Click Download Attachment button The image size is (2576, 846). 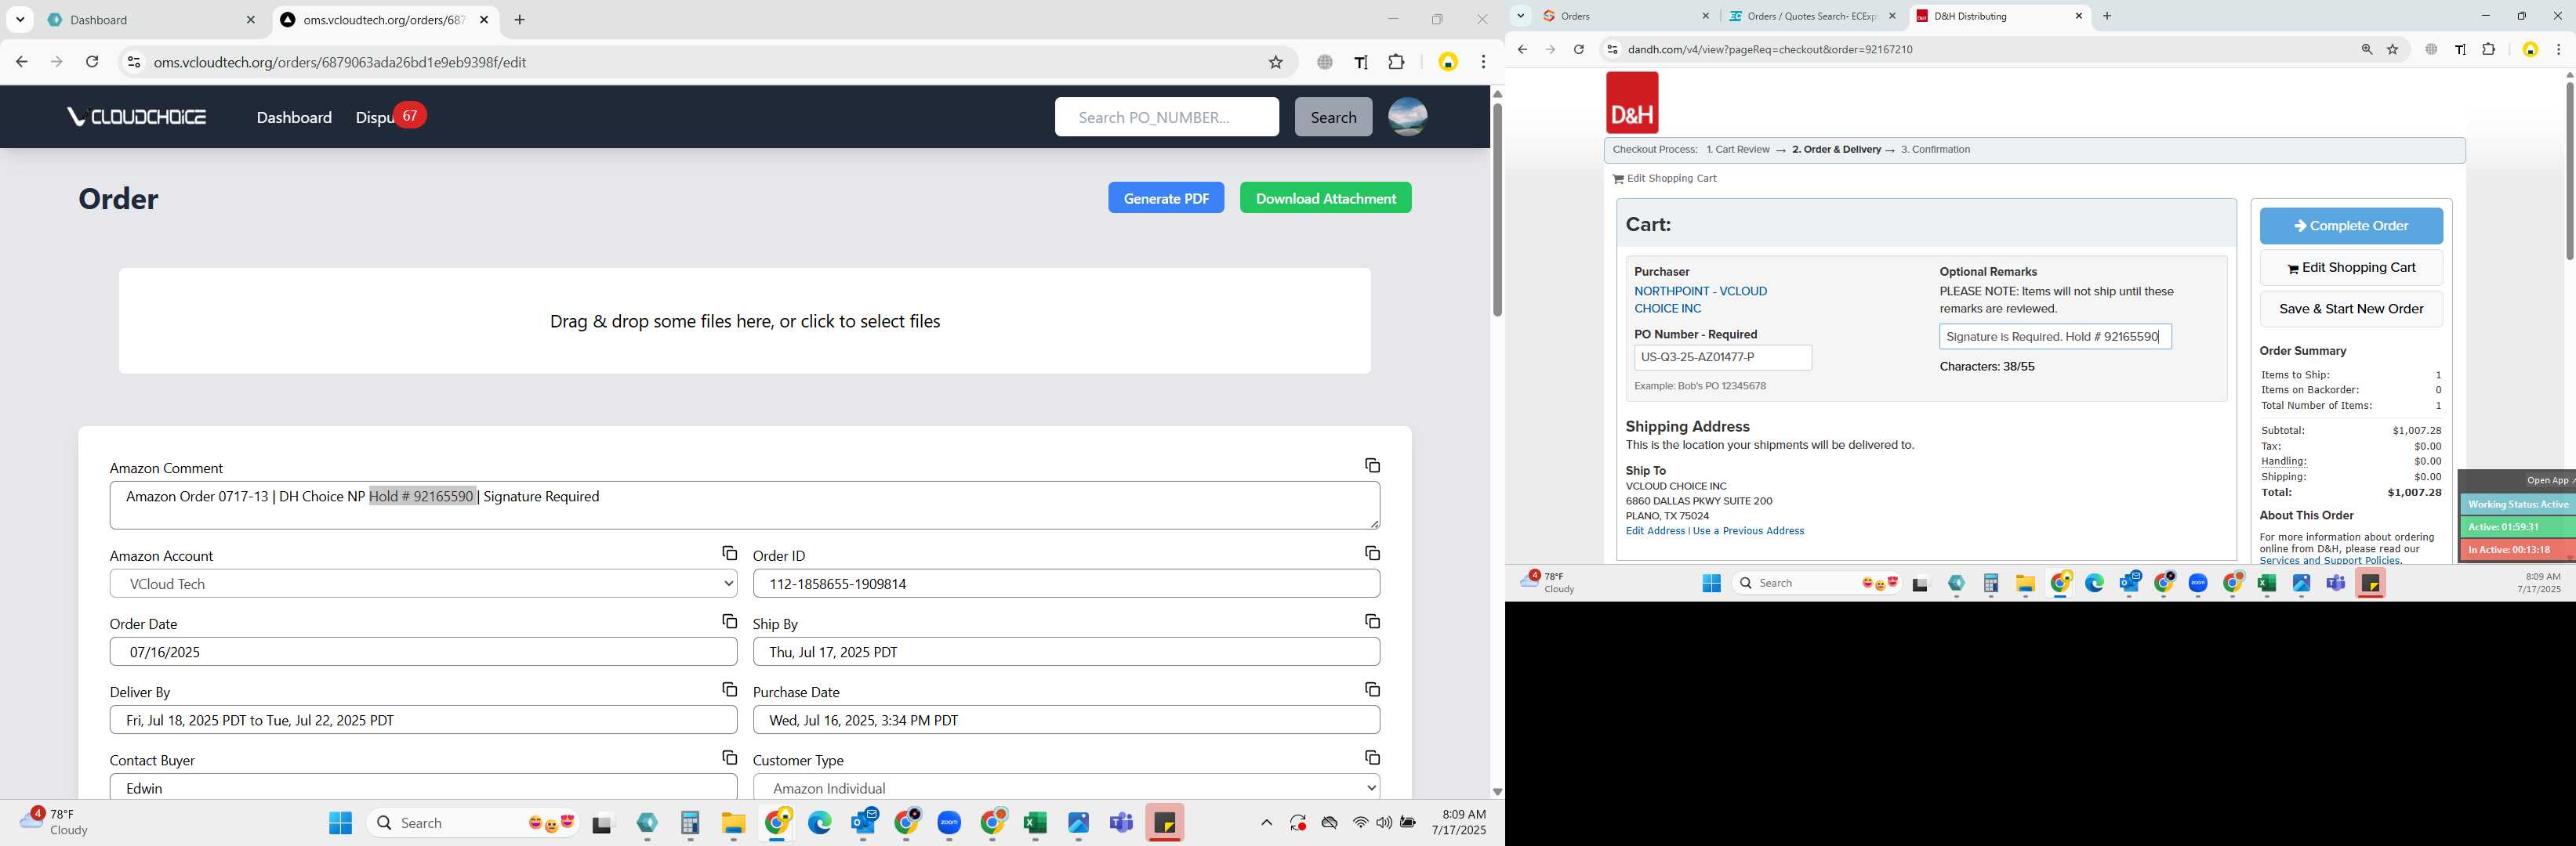point(1325,197)
